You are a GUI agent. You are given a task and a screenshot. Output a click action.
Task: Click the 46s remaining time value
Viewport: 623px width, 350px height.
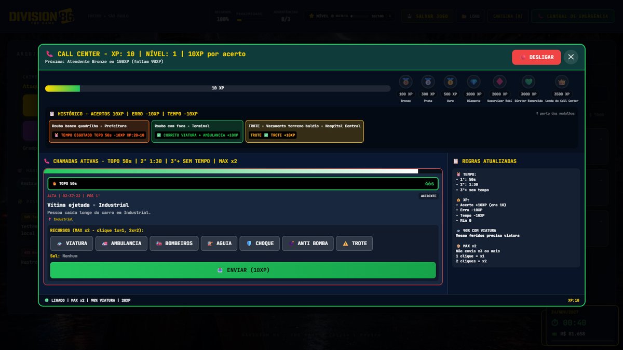tap(429, 184)
